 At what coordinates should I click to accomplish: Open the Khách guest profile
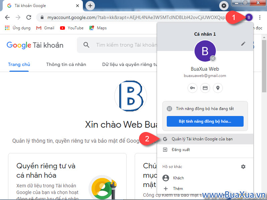pyautogui.click(x=205, y=178)
